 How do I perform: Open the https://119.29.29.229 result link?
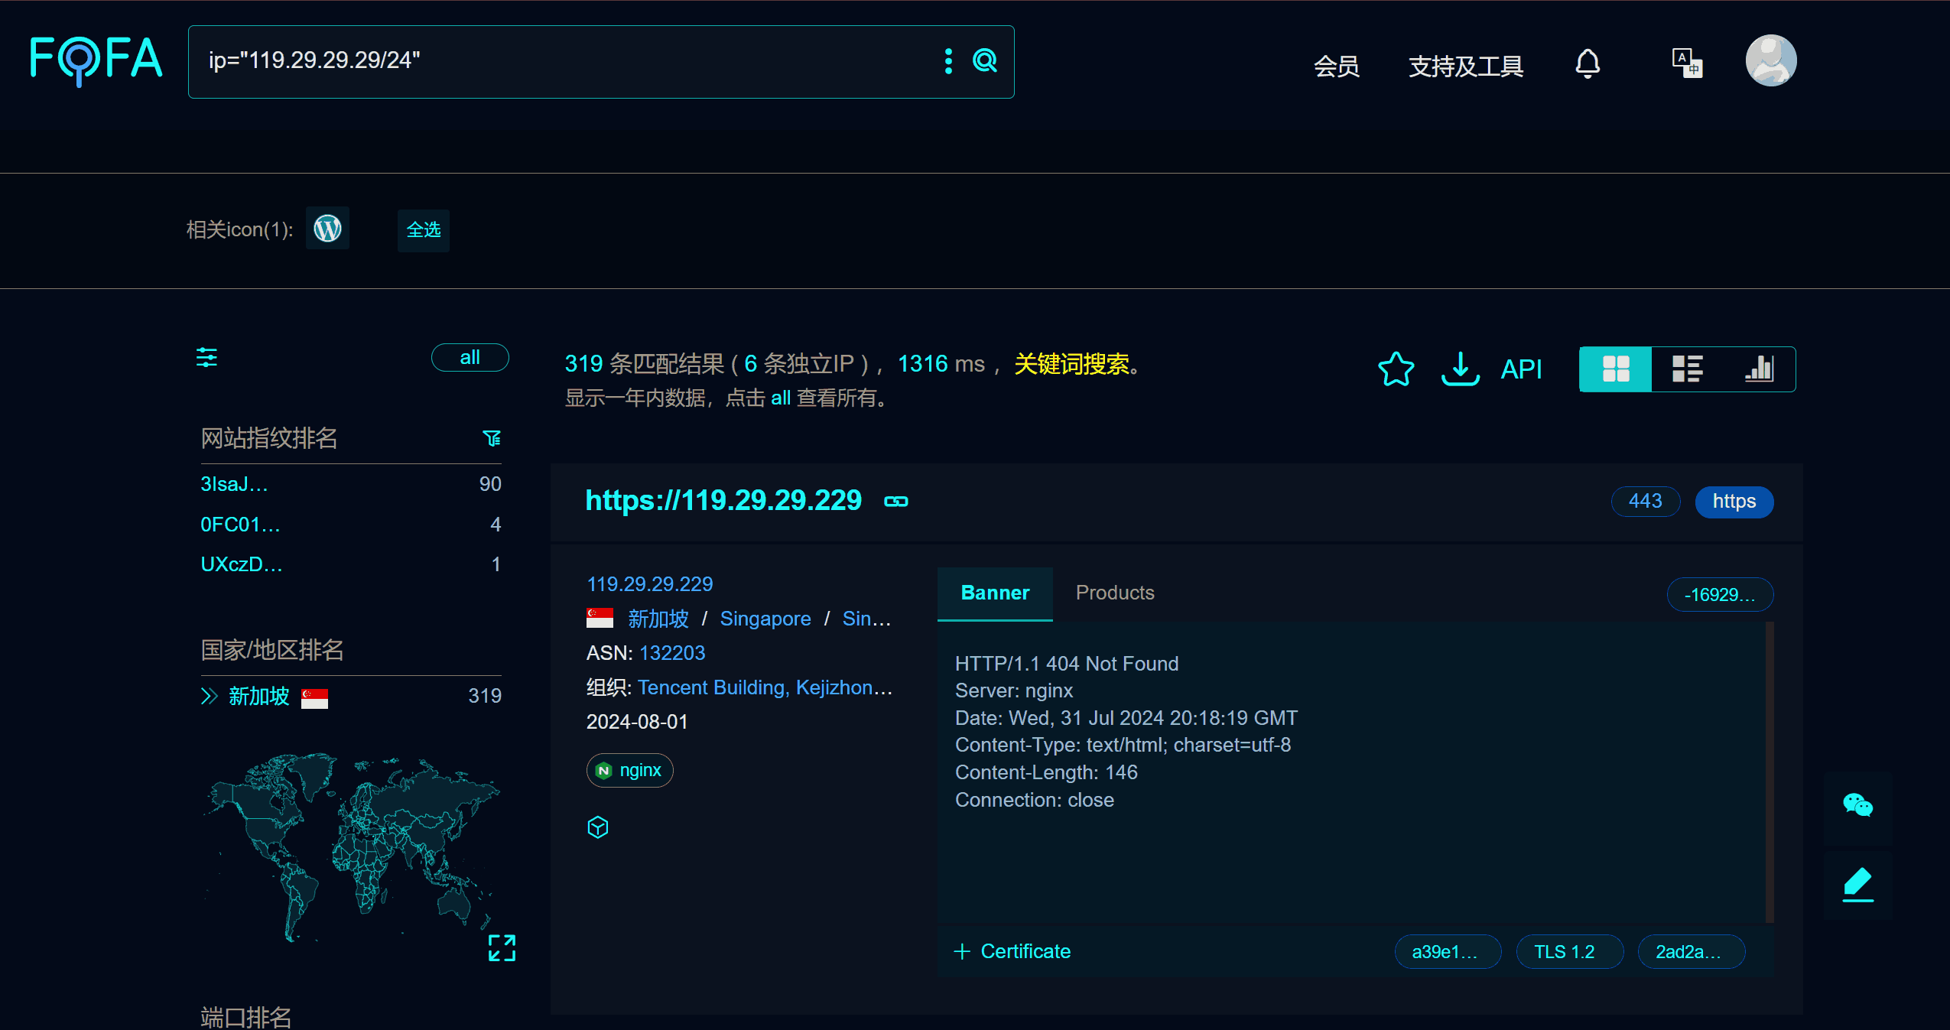(x=723, y=501)
